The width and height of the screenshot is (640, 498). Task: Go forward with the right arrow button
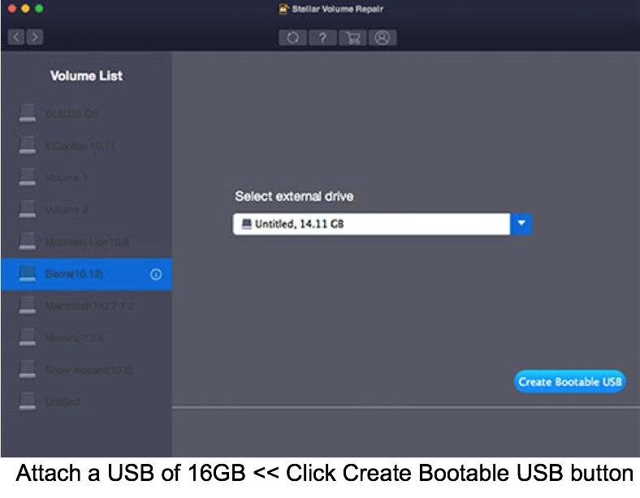coord(35,37)
